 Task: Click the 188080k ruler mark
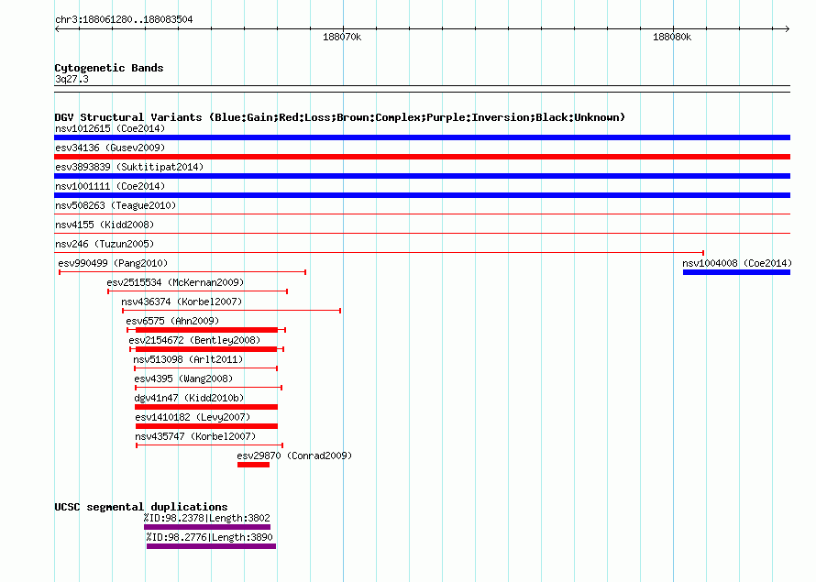pos(672,37)
